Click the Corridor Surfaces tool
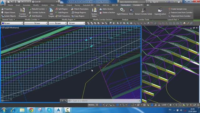200x113 pixels. (37, 13)
